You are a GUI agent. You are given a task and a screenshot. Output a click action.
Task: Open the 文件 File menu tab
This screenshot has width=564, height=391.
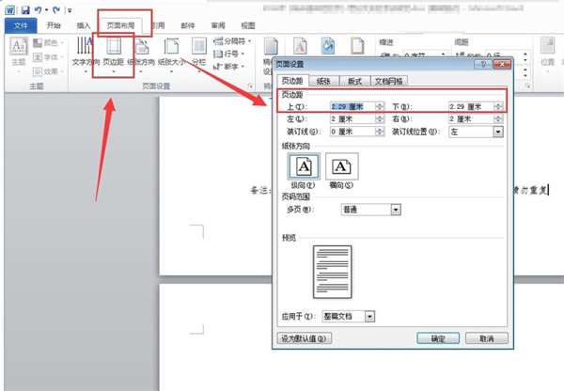(19, 25)
